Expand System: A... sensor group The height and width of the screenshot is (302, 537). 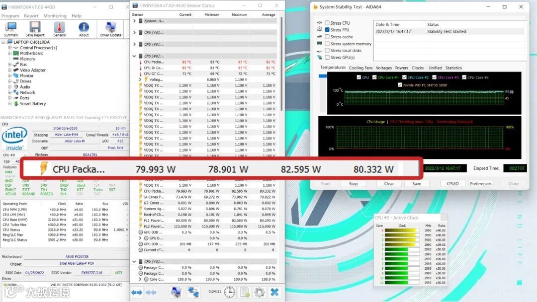(x=134, y=21)
